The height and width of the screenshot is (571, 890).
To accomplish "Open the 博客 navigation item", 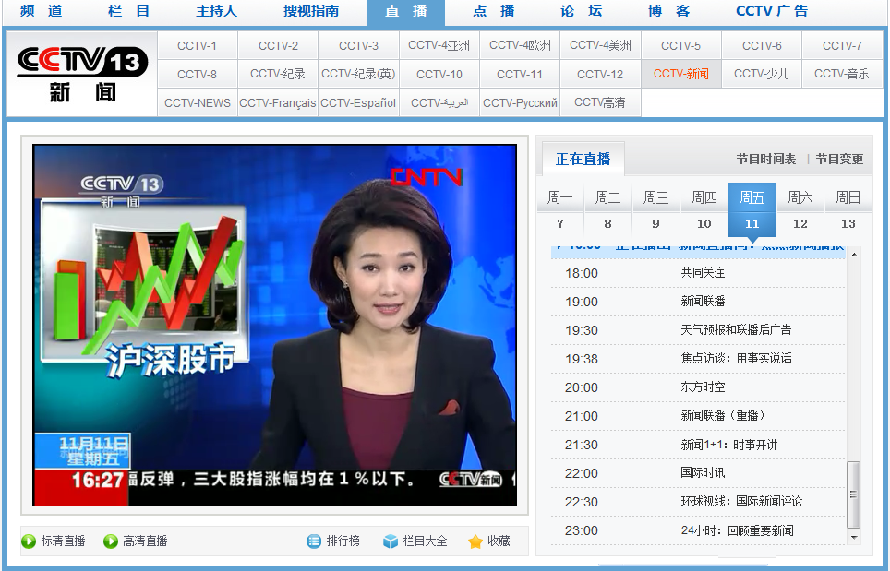I will pyautogui.click(x=669, y=11).
